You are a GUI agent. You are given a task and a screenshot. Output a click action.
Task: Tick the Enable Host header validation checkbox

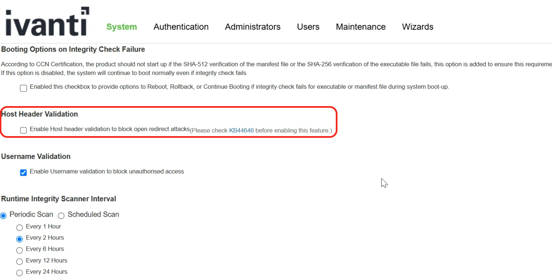pyautogui.click(x=24, y=130)
